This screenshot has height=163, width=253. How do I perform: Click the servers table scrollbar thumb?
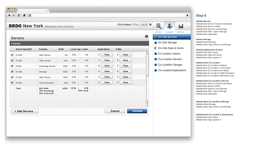click(147, 64)
